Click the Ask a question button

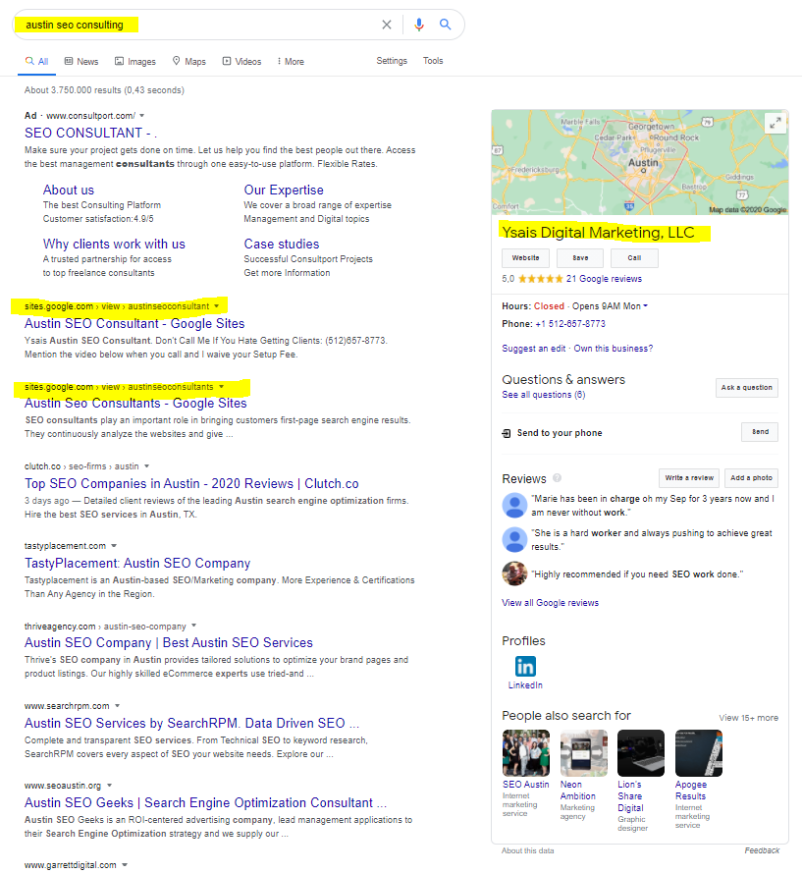pos(747,387)
